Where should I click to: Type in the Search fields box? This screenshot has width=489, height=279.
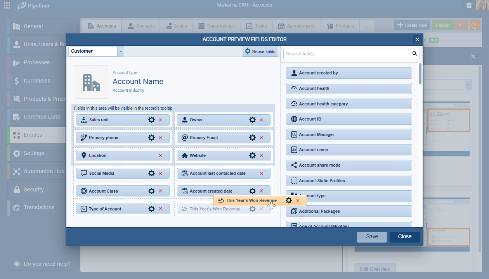tap(347, 54)
